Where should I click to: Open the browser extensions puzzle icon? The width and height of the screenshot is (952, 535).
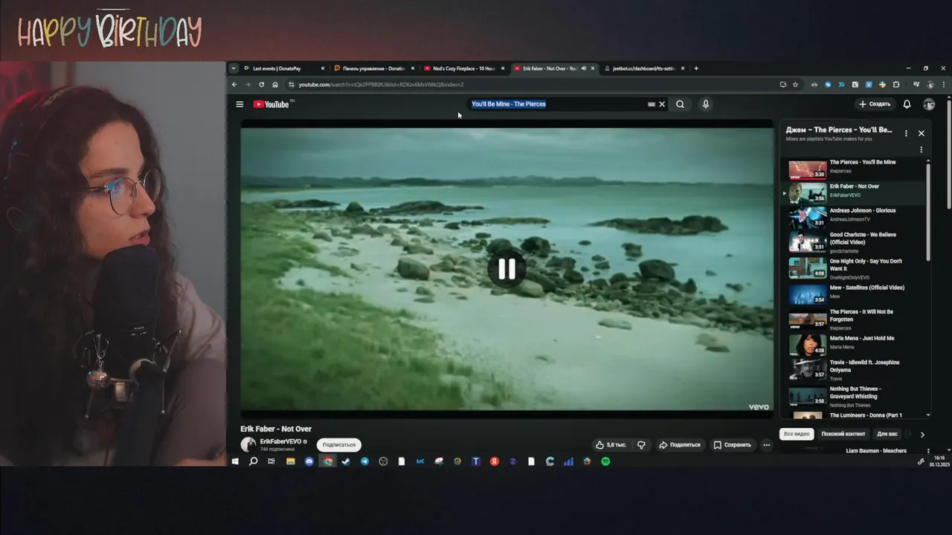point(896,85)
